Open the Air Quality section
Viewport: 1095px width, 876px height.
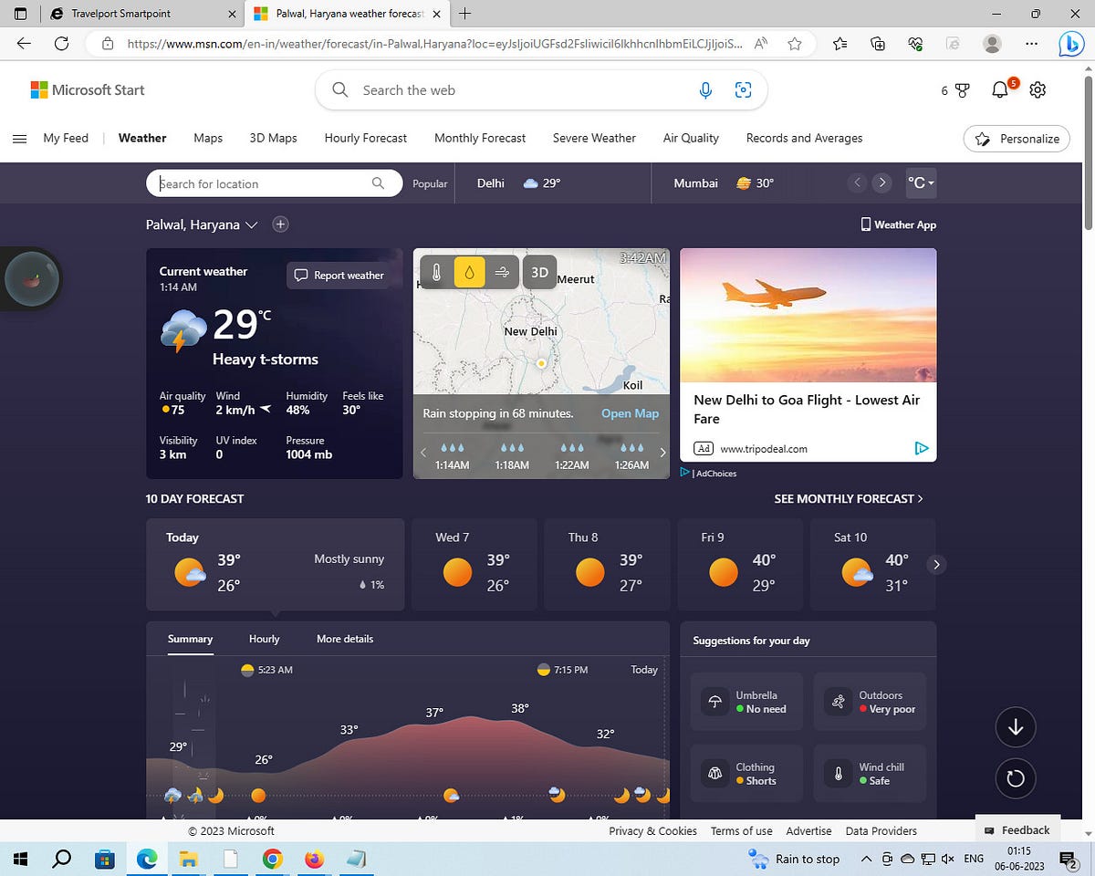(691, 138)
